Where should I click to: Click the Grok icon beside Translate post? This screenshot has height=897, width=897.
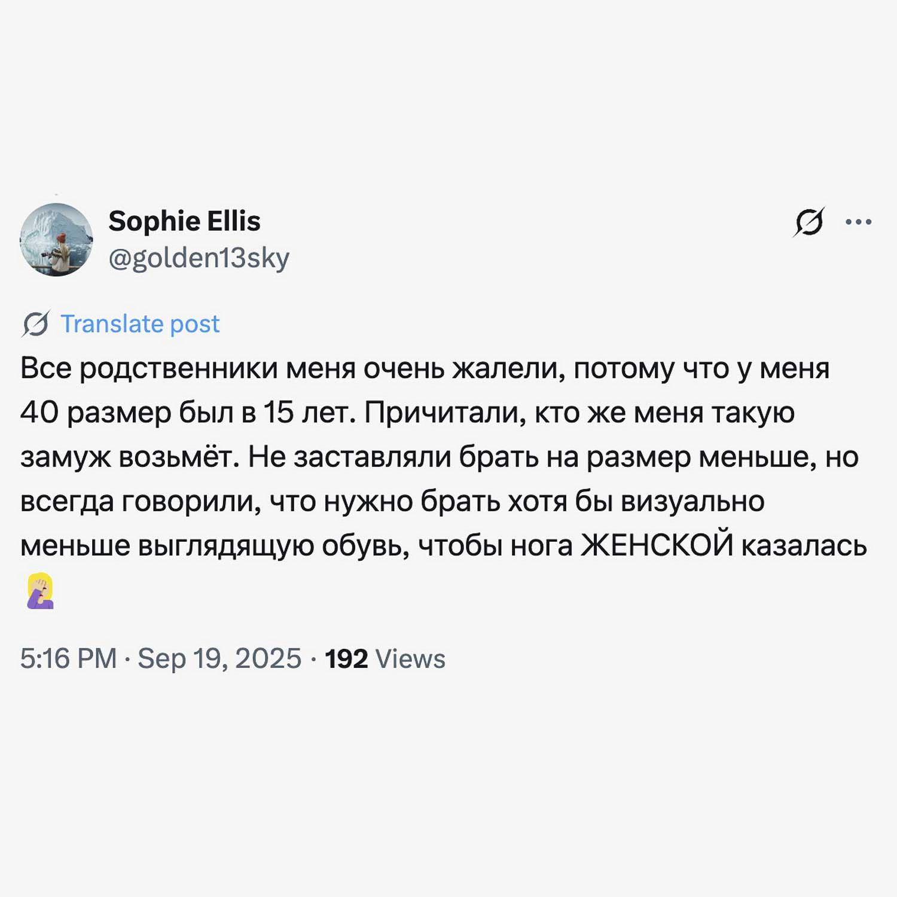[36, 324]
